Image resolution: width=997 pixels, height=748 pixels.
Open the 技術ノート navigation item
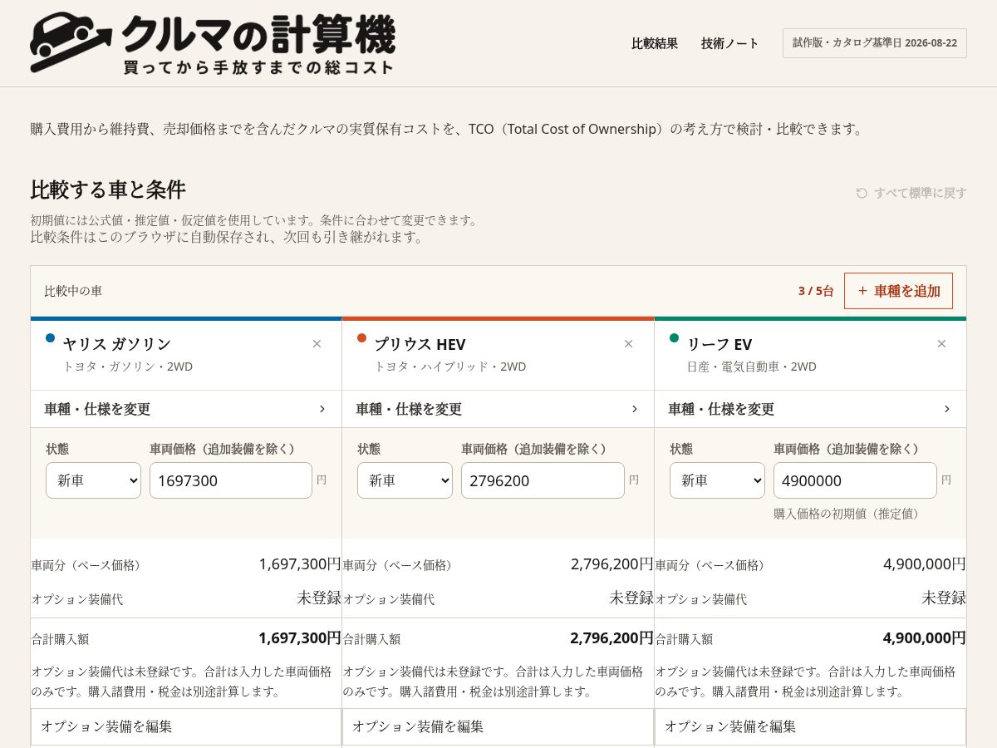pyautogui.click(x=730, y=43)
